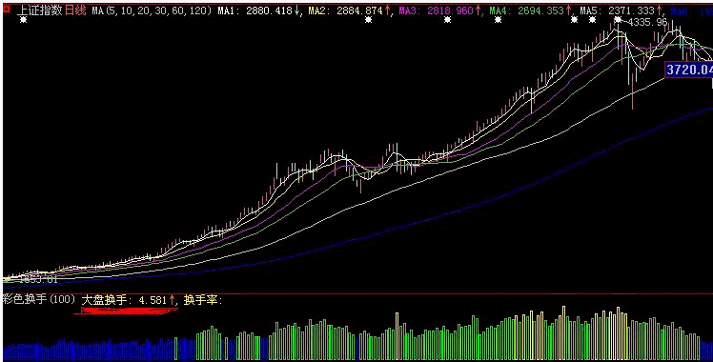This screenshot has height=362, width=713.
Task: Click the 3720.04 price tag box
Action: pyautogui.click(x=688, y=70)
